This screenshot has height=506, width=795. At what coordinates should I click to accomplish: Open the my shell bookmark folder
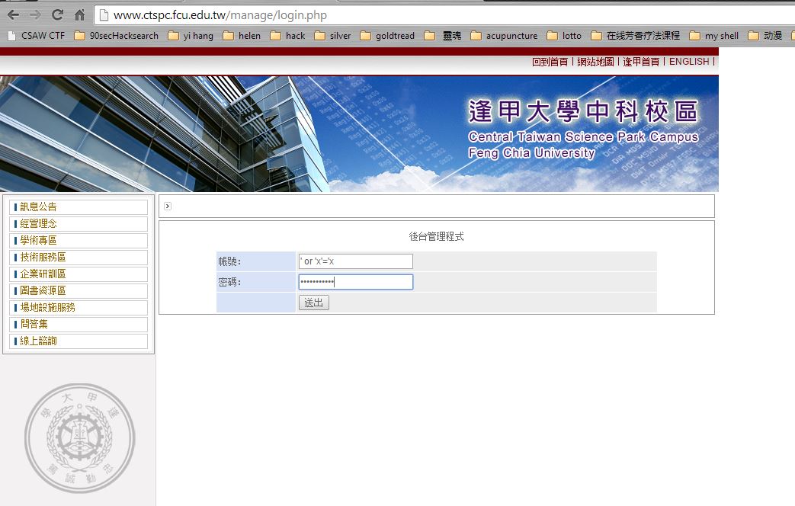tap(714, 36)
